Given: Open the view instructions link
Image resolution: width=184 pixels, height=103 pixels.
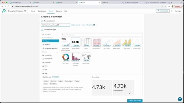Looking at the screenshot, I should 89,25.
